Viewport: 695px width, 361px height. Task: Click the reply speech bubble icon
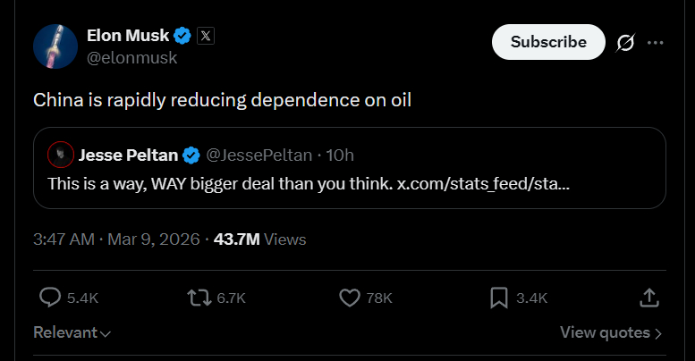[52, 298]
